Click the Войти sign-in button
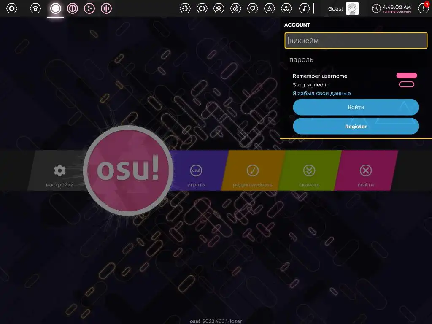The image size is (432, 324). pyautogui.click(x=356, y=107)
